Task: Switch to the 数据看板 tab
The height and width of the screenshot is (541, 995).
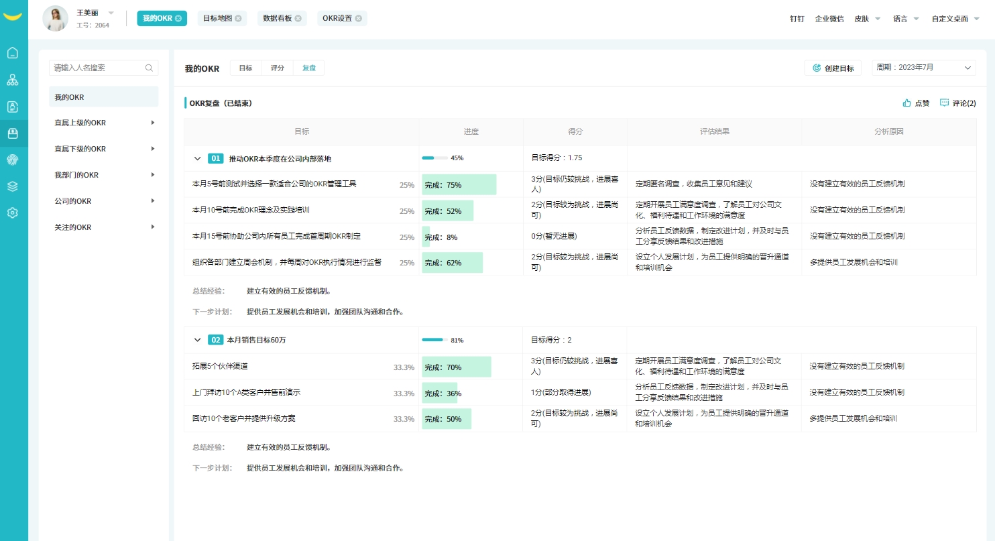Action: 277,18
